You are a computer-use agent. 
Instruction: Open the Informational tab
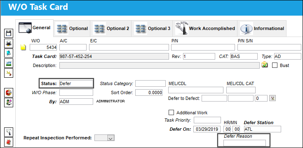point(262,28)
